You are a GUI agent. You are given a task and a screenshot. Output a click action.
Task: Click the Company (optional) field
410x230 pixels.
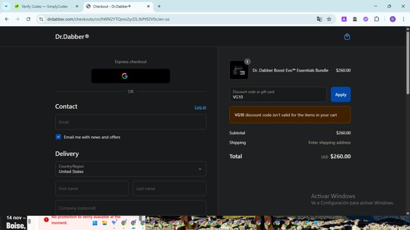[131, 208]
